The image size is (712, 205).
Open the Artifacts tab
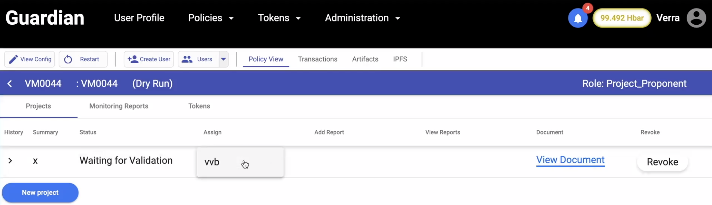[x=365, y=59]
